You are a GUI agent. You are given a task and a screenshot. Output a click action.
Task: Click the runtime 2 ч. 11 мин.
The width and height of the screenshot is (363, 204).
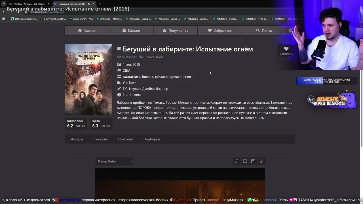tap(132, 95)
